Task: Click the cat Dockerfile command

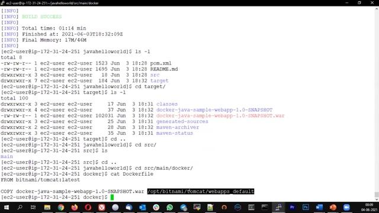Action: pyautogui.click(x=132, y=174)
